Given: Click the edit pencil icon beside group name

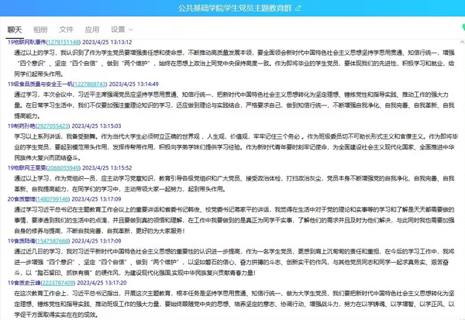Looking at the screenshot, I should (x=298, y=9).
